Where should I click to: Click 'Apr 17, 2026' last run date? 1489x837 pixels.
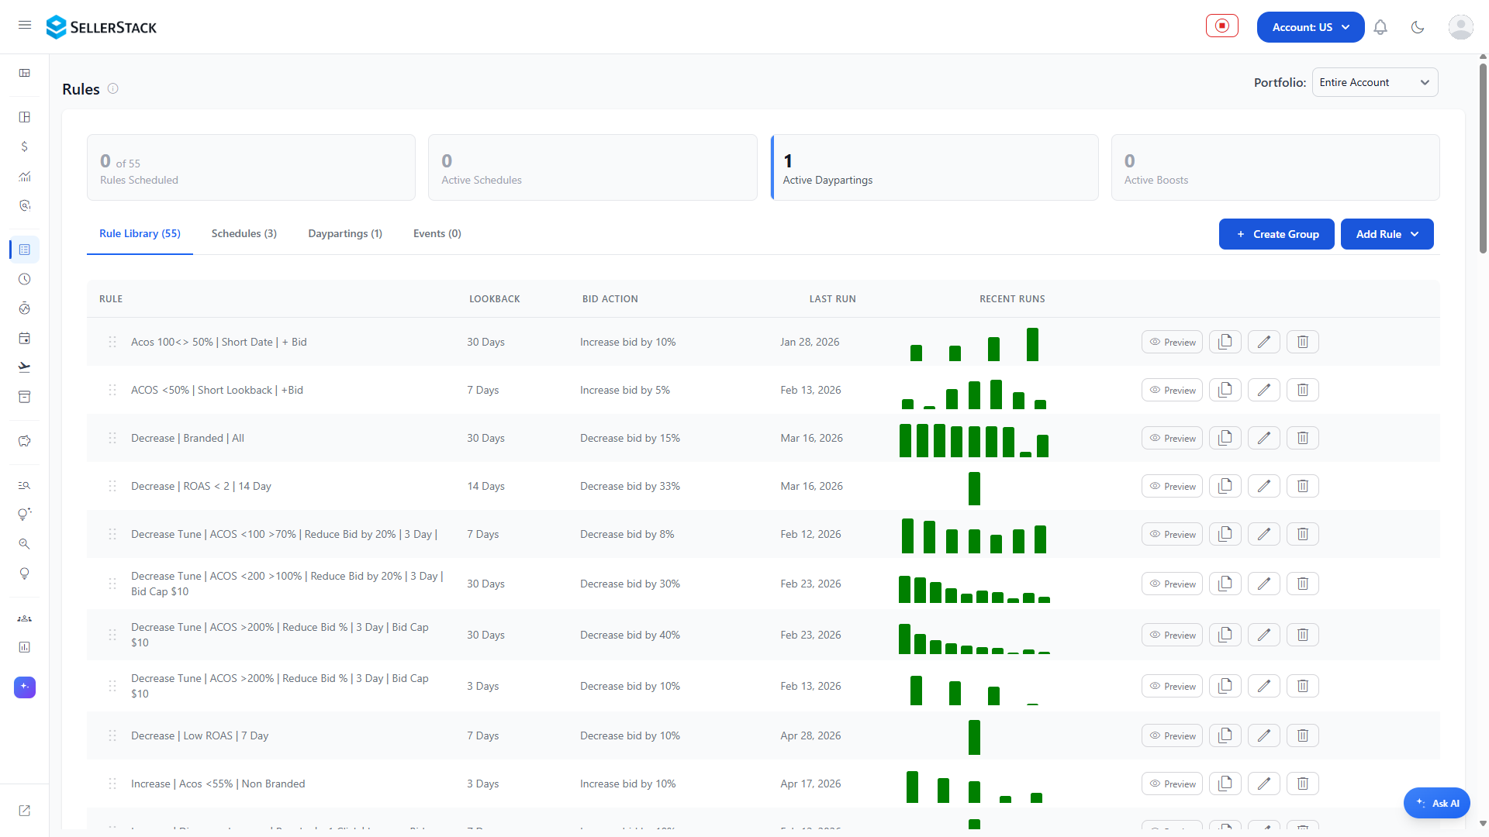810,784
